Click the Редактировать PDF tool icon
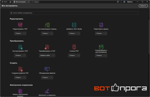 pyautogui.click(x=20, y=25)
